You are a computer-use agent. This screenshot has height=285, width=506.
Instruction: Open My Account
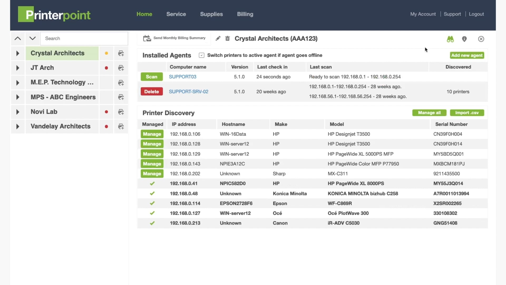point(423,14)
